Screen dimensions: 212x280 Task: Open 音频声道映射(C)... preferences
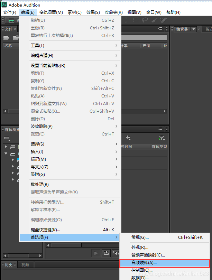[x=165, y=255]
